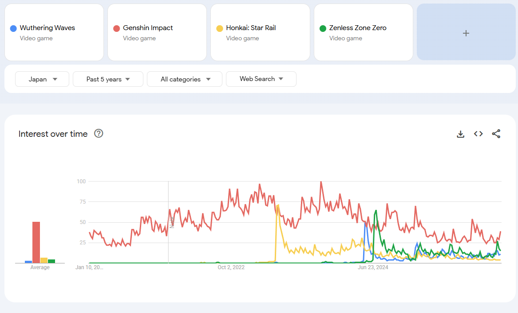Share the Interest over time chart

(496, 134)
